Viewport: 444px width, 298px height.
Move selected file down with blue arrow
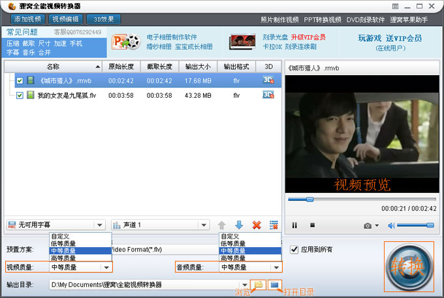[x=239, y=225]
